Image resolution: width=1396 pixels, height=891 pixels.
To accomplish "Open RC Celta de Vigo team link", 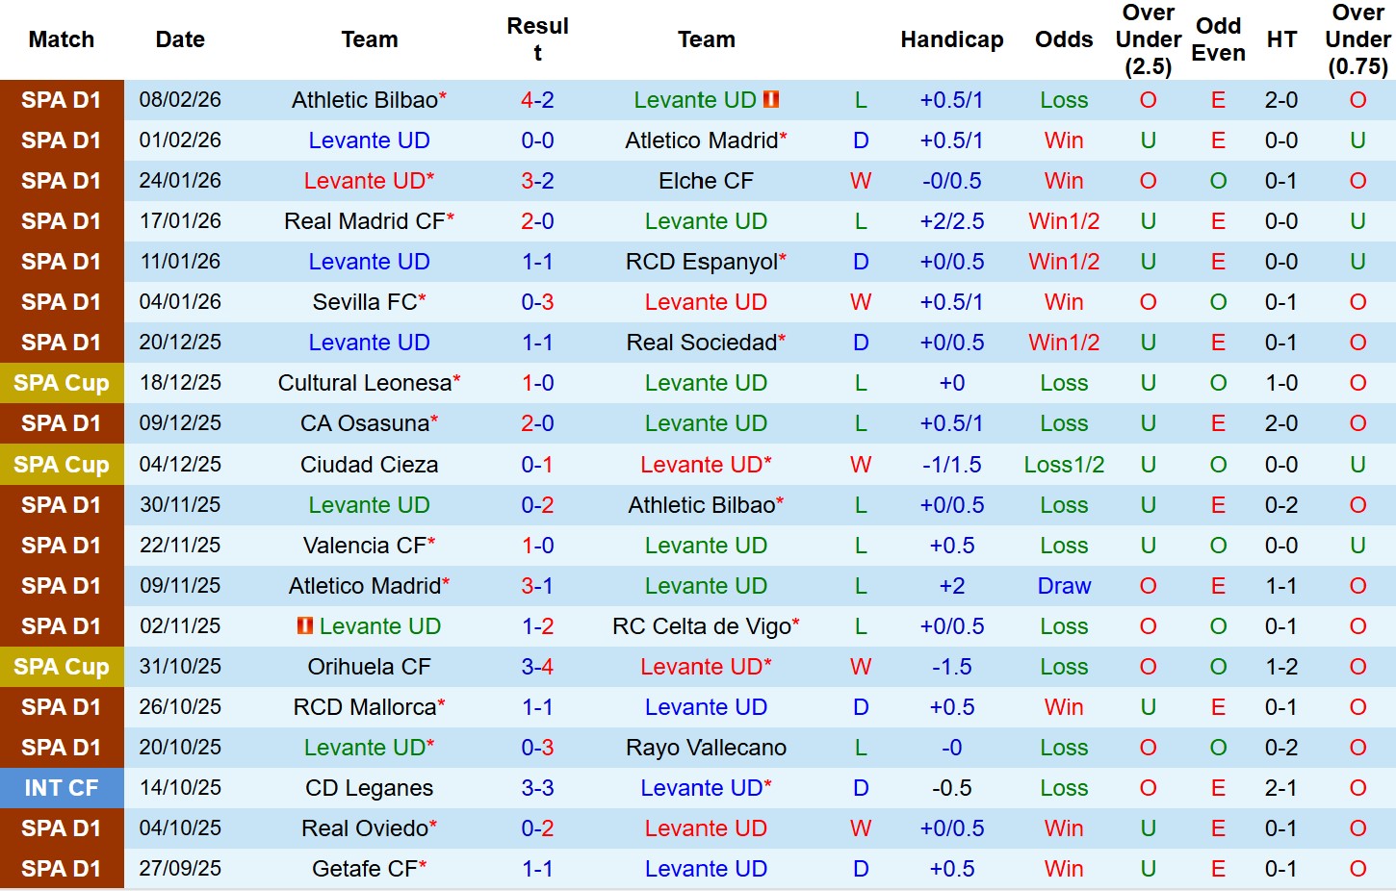I will pos(702,626).
